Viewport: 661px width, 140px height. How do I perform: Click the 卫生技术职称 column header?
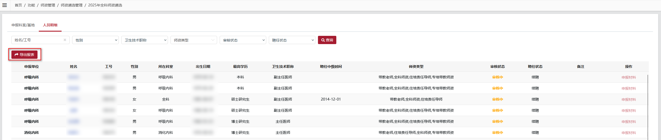pyautogui.click(x=283, y=67)
